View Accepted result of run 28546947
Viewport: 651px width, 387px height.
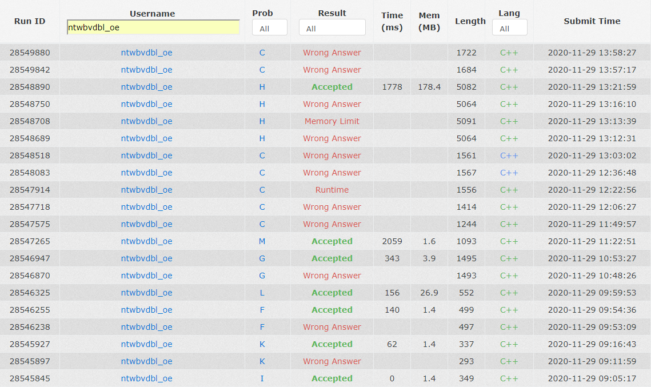click(332, 258)
